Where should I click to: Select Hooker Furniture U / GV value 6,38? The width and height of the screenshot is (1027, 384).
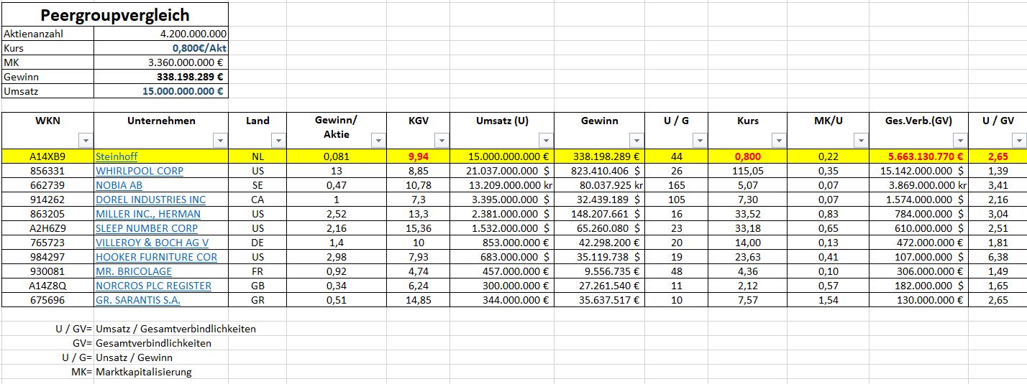(x=998, y=257)
